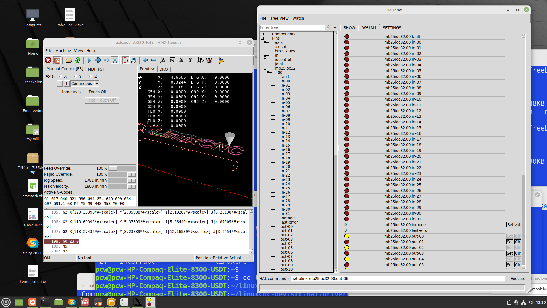Toggle block delete skip lines
The width and height of the screenshot is (547, 308).
click(x=125, y=60)
